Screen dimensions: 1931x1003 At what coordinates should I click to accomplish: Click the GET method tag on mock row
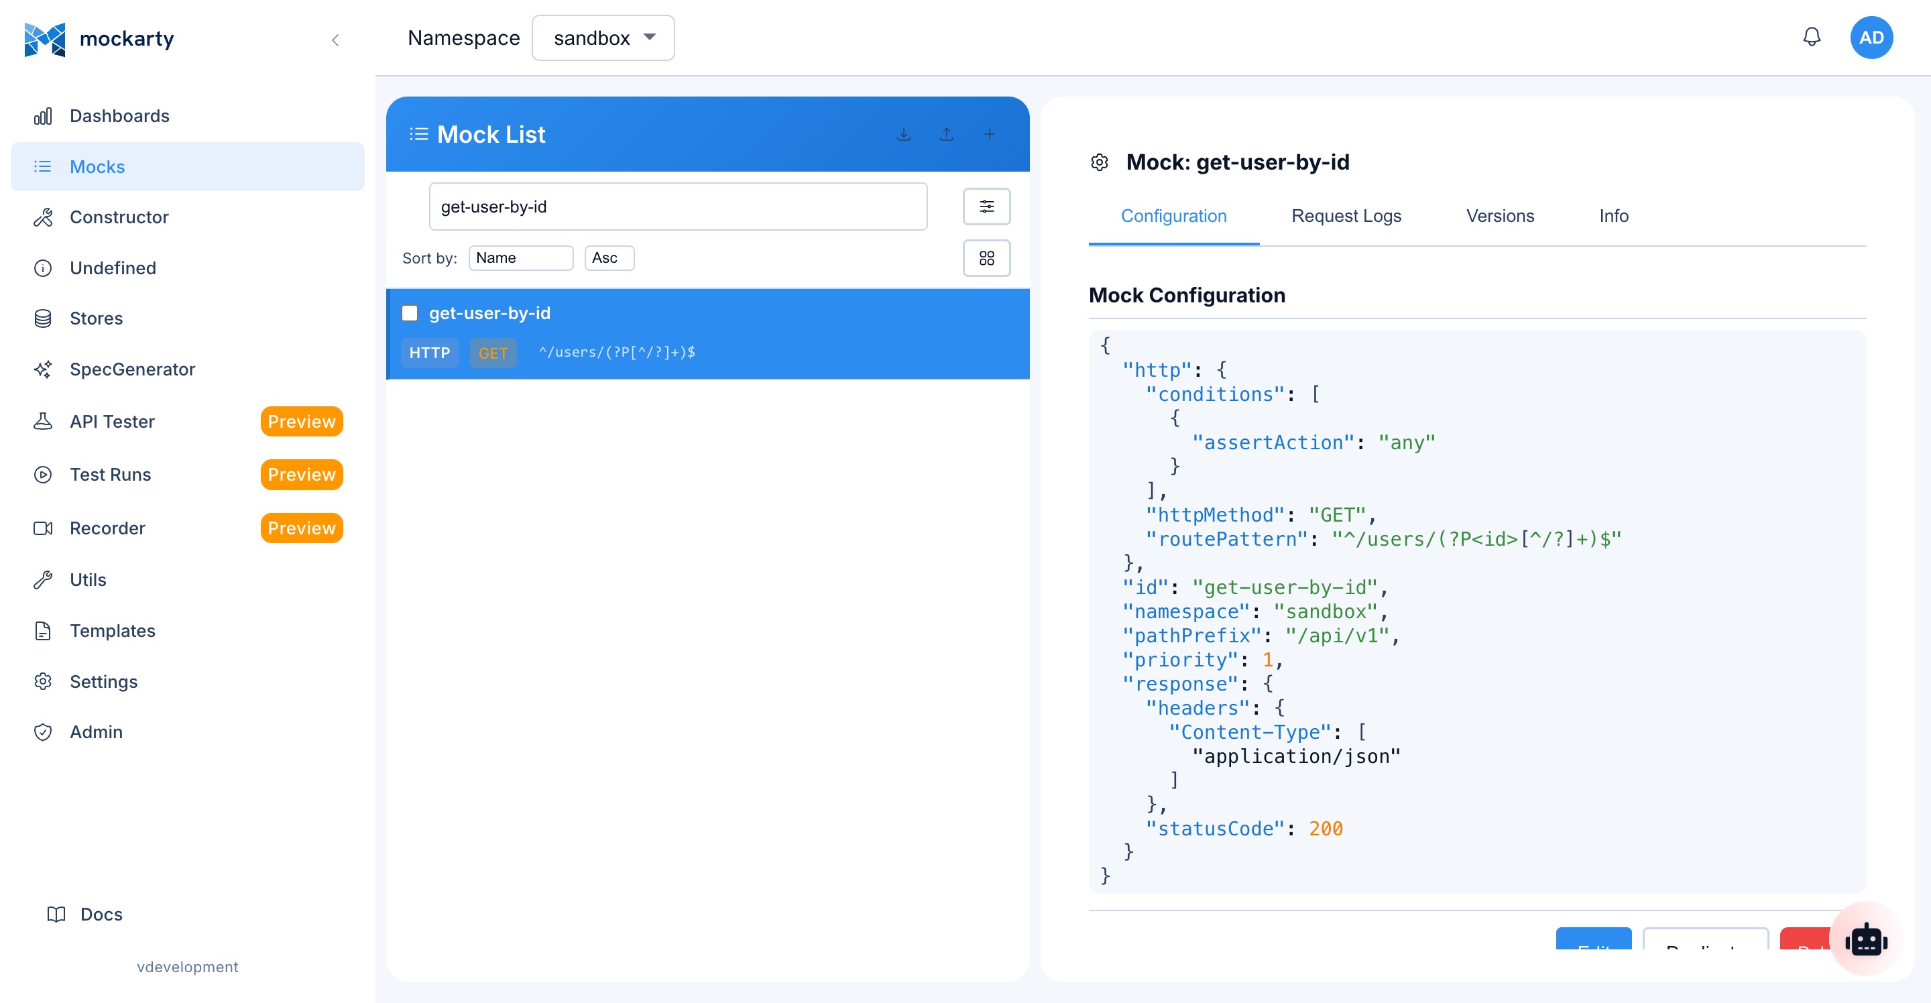coord(493,353)
